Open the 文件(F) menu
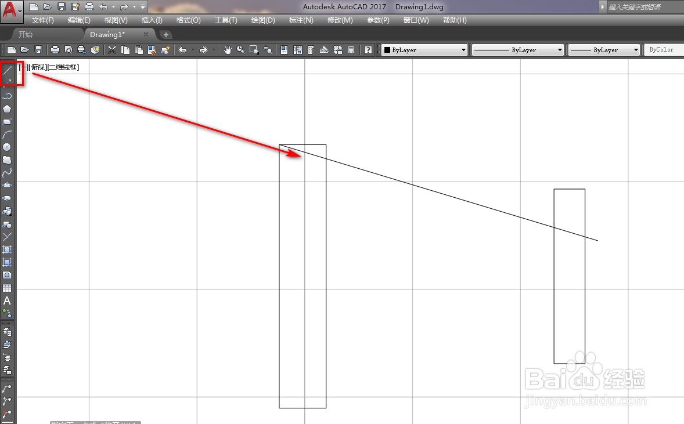Screen dimensions: 684x424 pos(43,20)
